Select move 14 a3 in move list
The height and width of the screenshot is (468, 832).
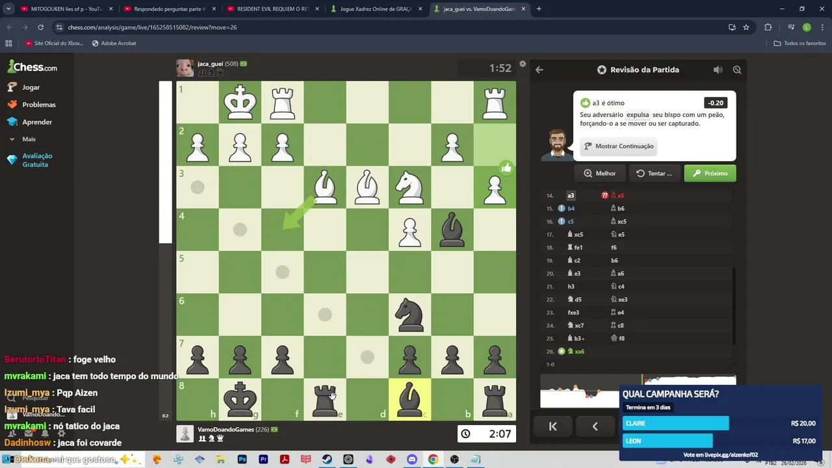tap(571, 195)
